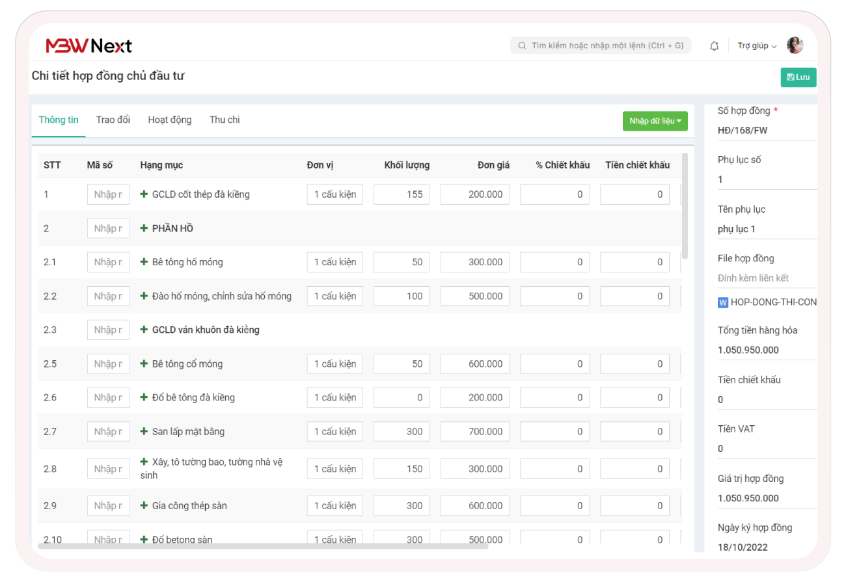Click Đơn giá field for Bê tông cổ móng
The height and width of the screenshot is (582, 846).
pos(475,364)
